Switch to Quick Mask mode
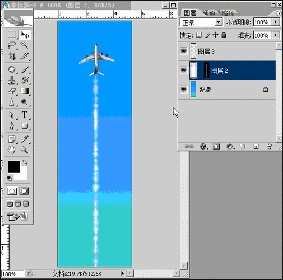283x280 pixels. tap(24, 191)
